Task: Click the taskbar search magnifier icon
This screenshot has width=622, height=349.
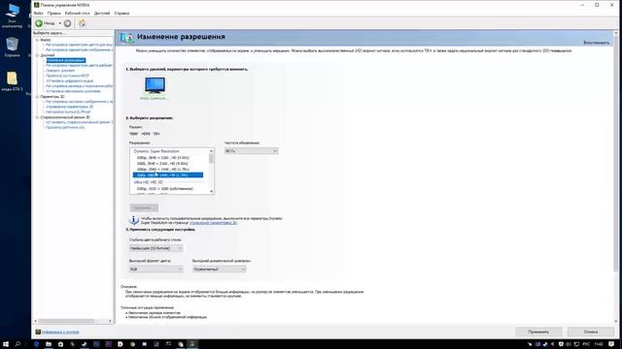Action: 17,344
